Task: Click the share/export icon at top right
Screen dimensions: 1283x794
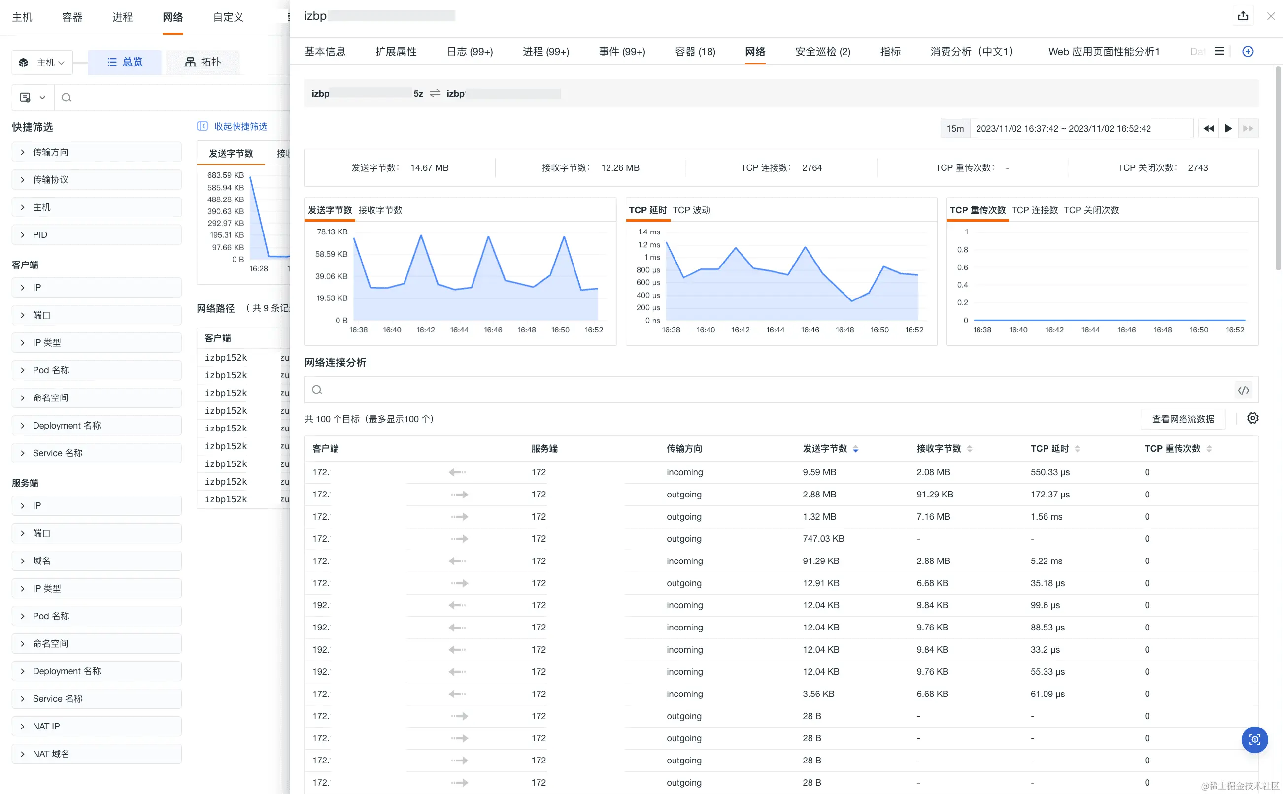Action: point(1243,16)
